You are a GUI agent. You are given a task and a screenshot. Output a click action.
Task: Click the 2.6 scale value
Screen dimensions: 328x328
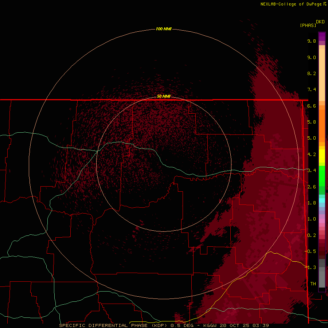pyautogui.click(x=312, y=187)
